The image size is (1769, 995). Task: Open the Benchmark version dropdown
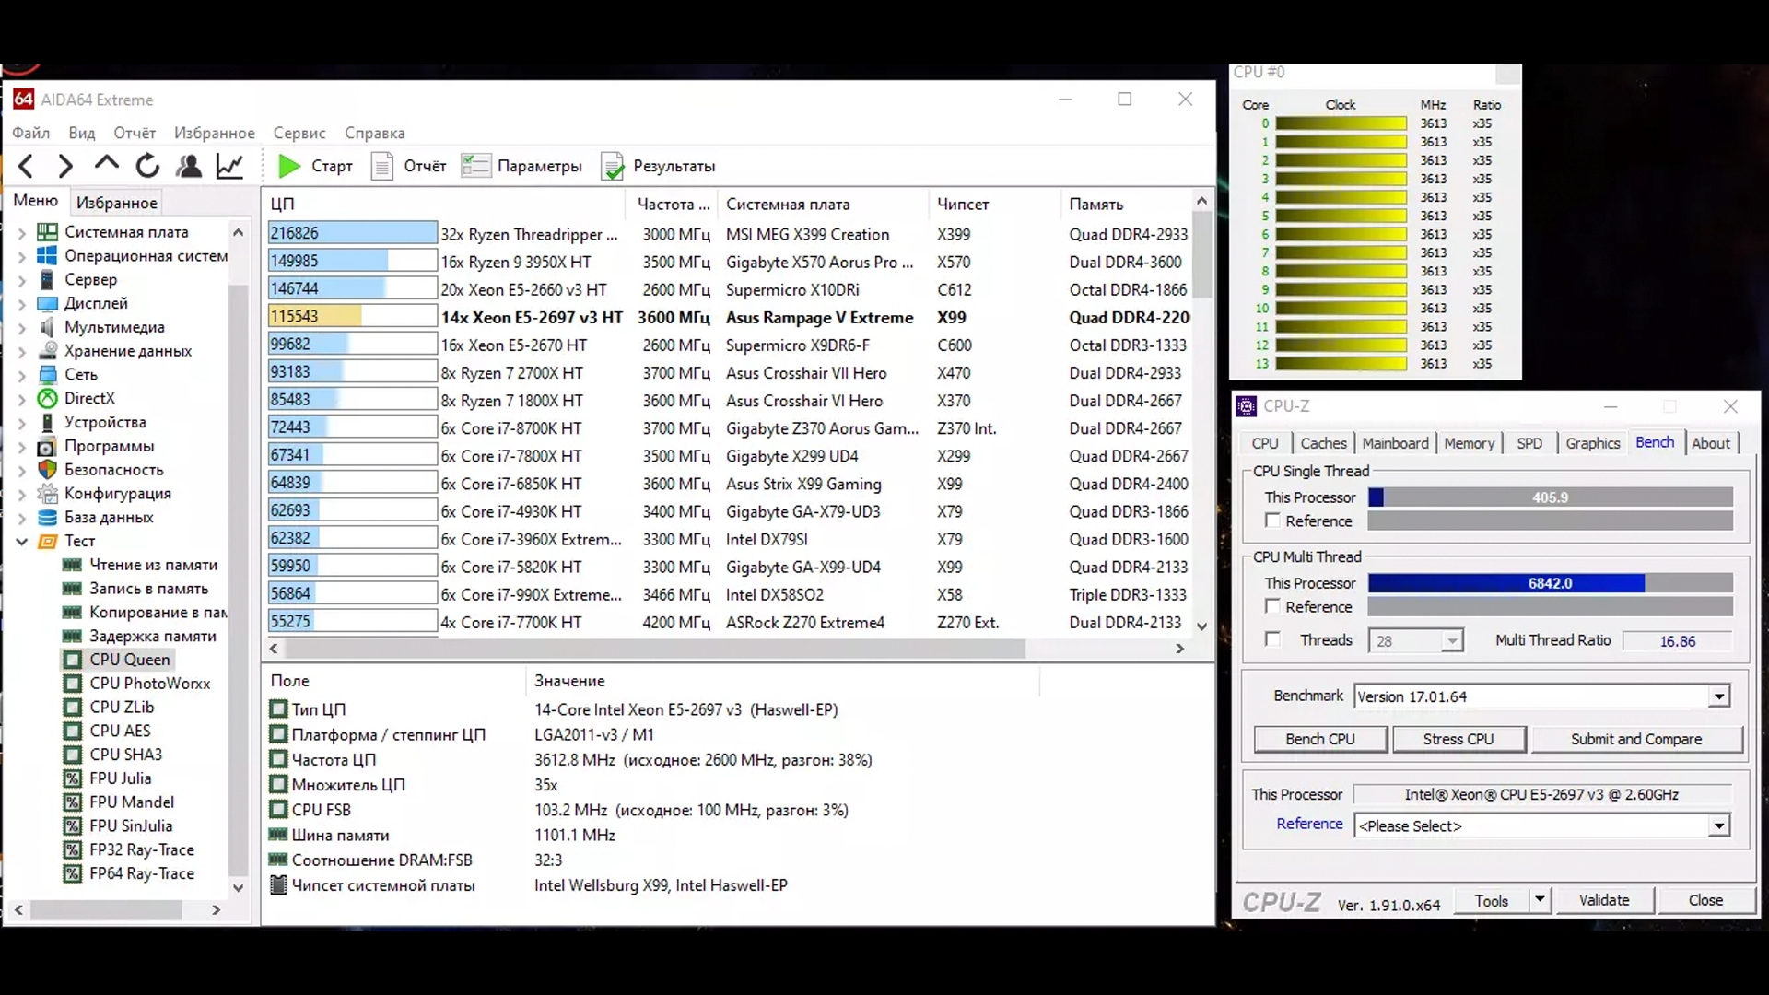[1718, 696]
